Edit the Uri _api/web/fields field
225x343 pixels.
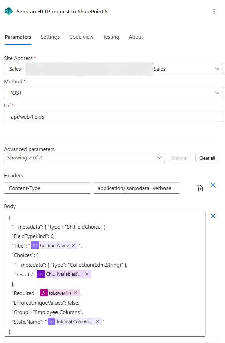click(x=113, y=116)
